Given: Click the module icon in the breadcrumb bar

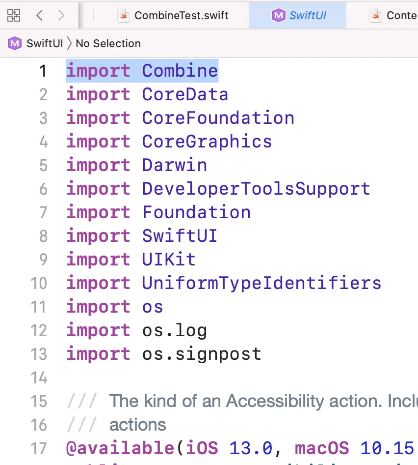Looking at the screenshot, I should pos(15,43).
